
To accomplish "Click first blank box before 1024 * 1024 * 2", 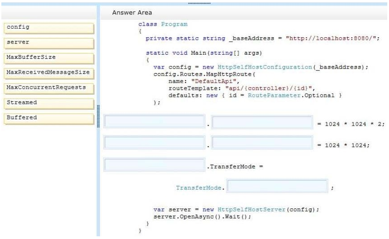I will (155, 122).
